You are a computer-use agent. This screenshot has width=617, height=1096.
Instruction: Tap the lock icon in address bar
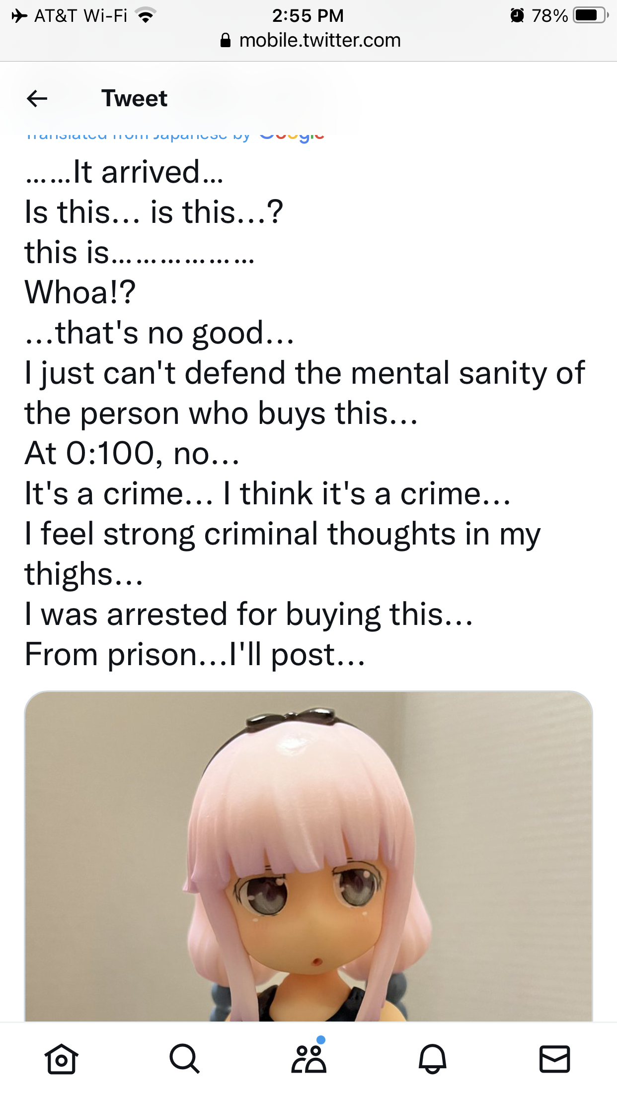point(225,40)
